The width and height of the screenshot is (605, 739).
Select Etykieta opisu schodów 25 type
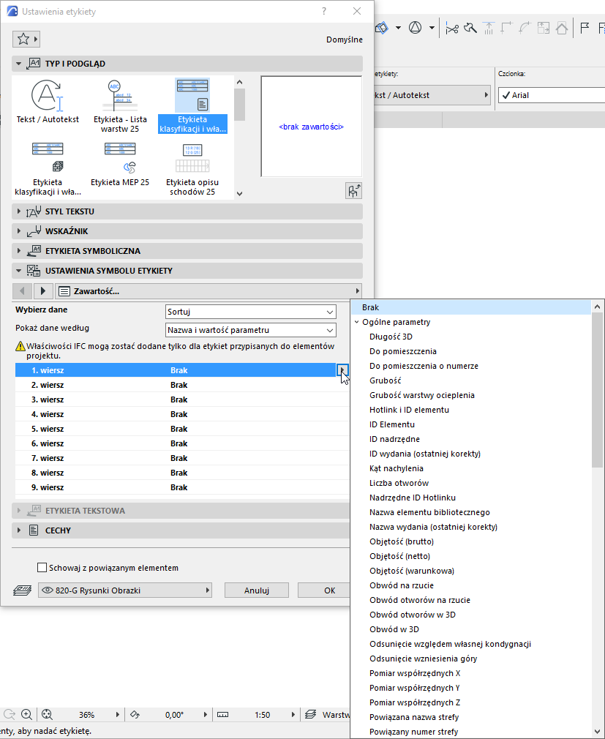(x=192, y=169)
